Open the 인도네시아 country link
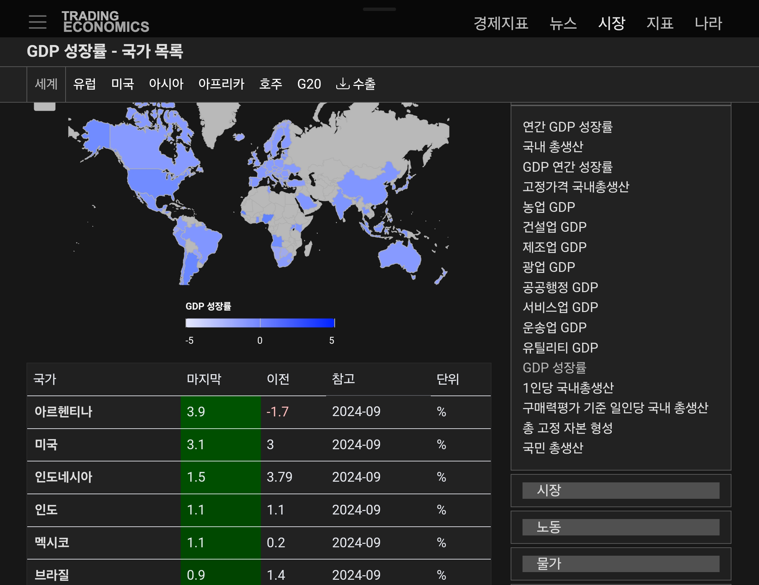Image resolution: width=759 pixels, height=585 pixels. [63, 477]
